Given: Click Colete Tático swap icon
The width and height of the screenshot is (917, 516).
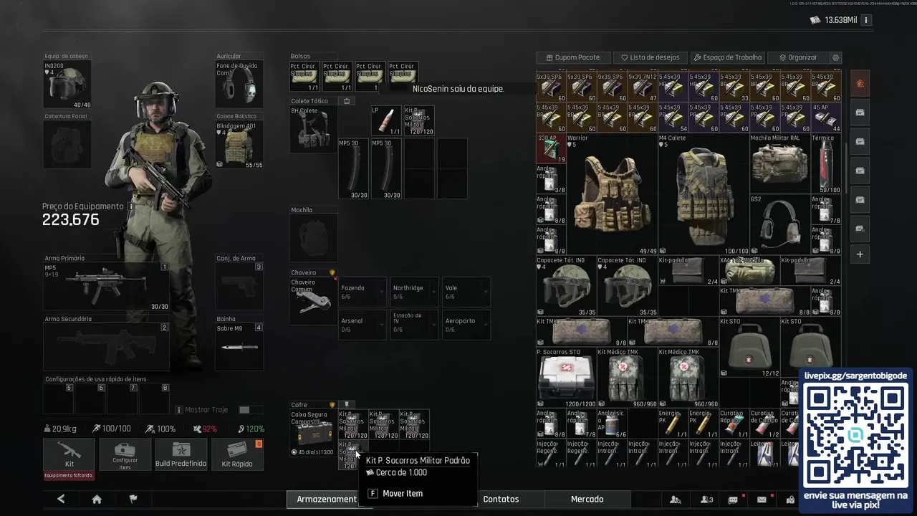Looking at the screenshot, I should pyautogui.click(x=347, y=101).
